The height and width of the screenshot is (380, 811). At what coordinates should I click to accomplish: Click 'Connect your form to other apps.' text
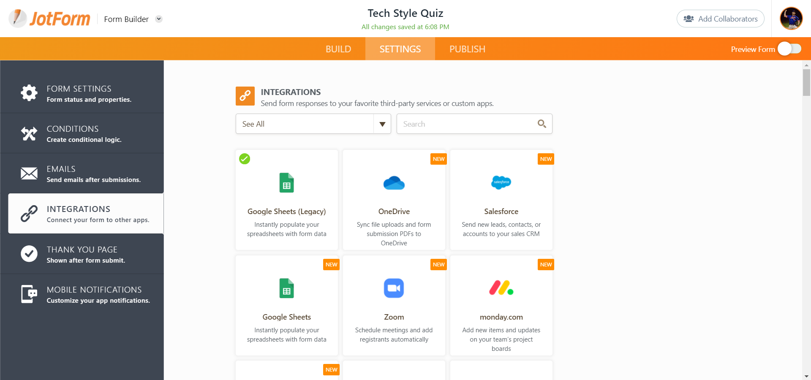[98, 220]
